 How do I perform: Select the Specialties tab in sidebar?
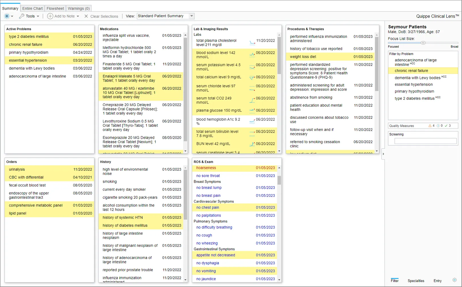416,281
